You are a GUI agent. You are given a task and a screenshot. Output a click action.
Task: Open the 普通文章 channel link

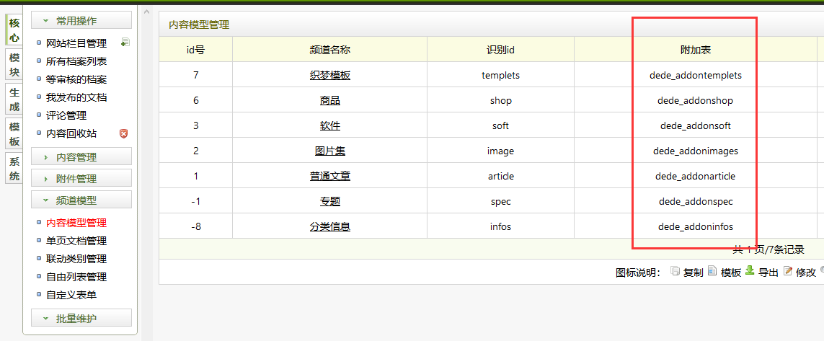point(329,176)
